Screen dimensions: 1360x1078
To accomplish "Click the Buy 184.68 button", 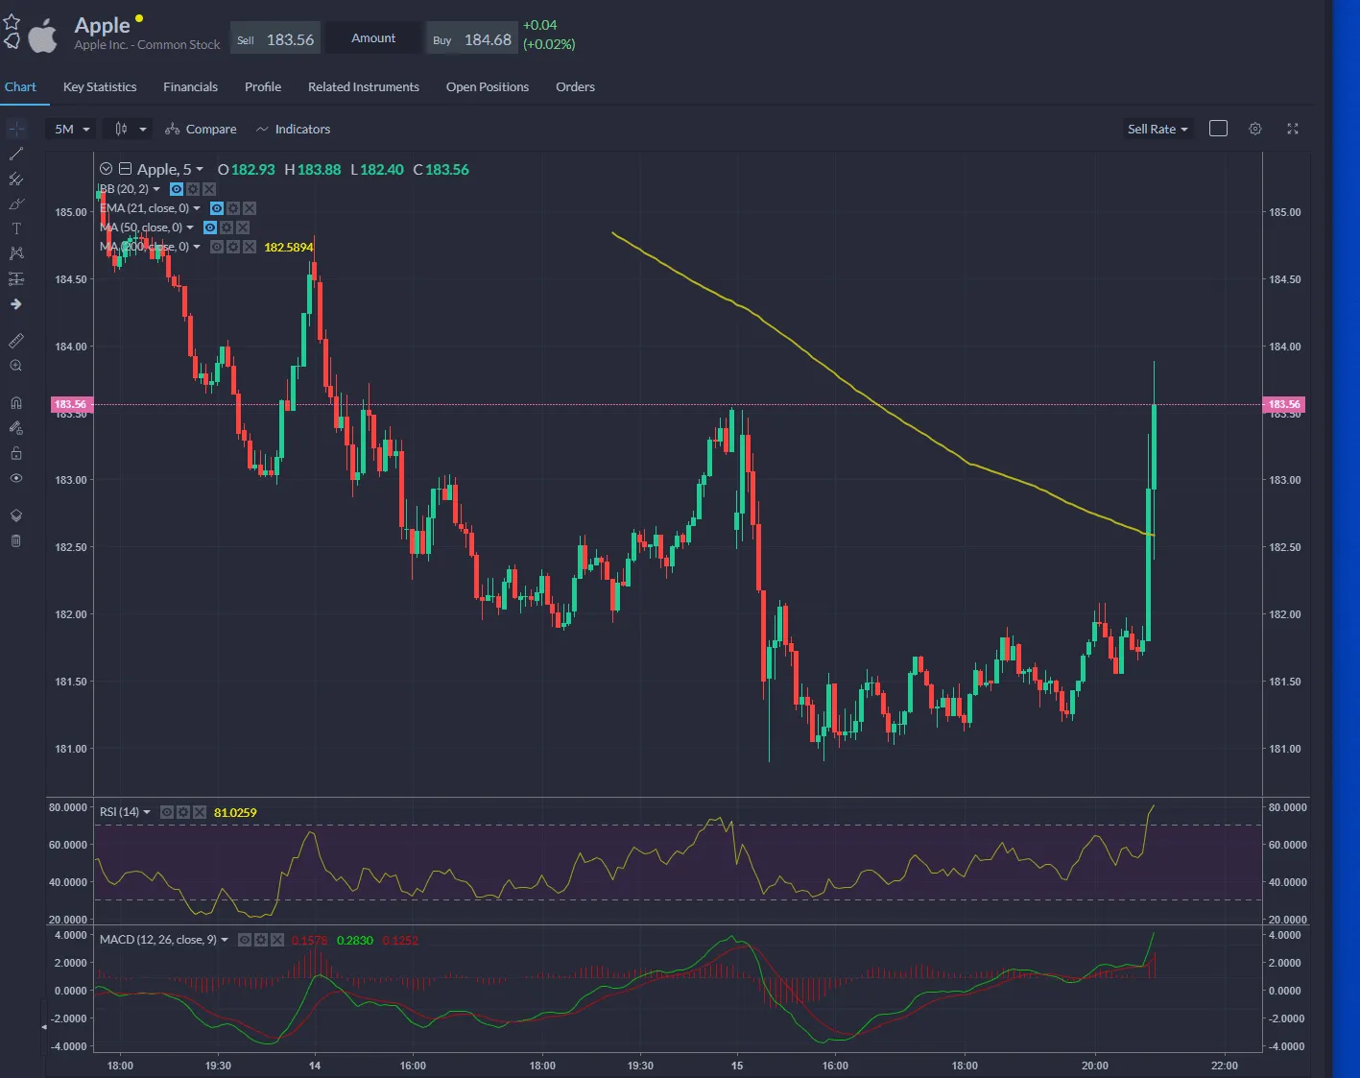I will (x=471, y=38).
